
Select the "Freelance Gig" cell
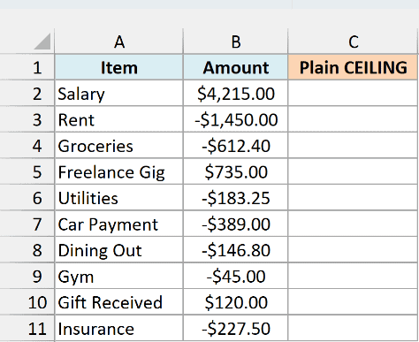click(x=118, y=171)
